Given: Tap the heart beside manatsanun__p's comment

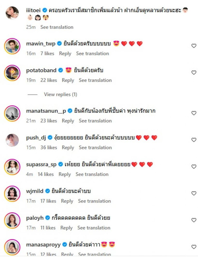Looking at the screenshot, I should pos(194,113).
